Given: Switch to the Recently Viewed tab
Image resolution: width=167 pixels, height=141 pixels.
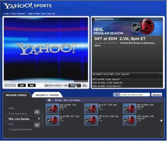Looking at the screenshot, I should (x=47, y=95).
